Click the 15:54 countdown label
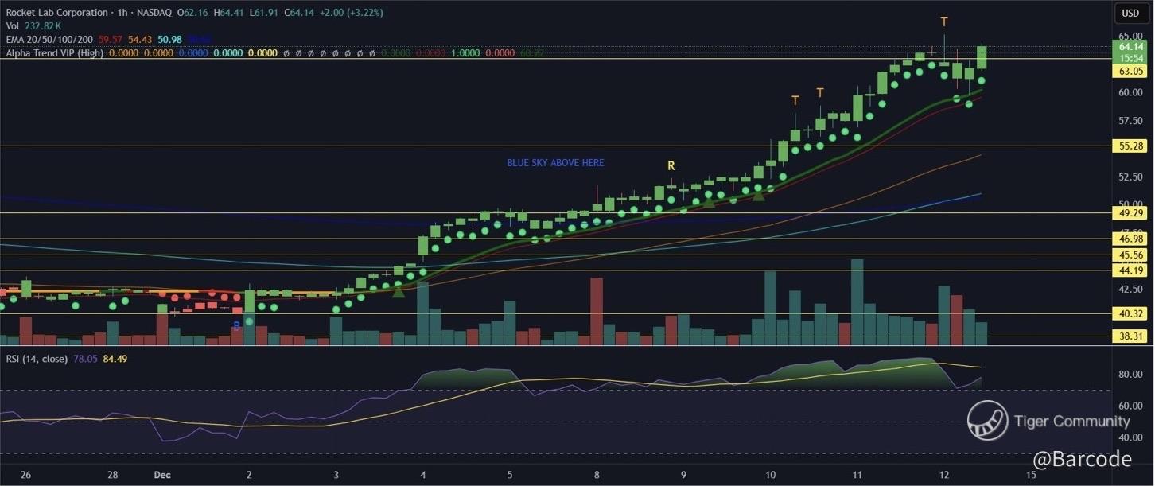 pyautogui.click(x=1131, y=58)
